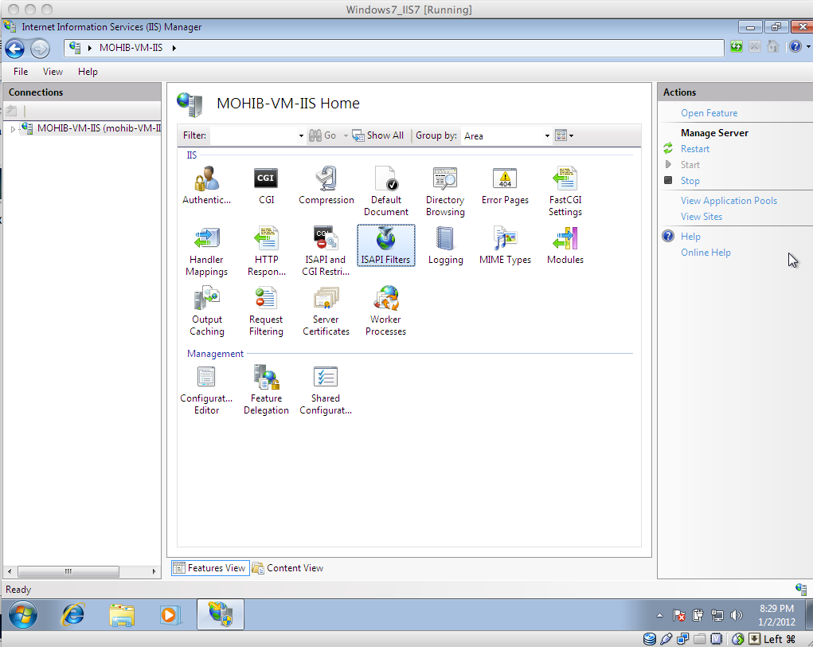Open Server Certificates icon
The width and height of the screenshot is (813, 647).
tap(326, 299)
